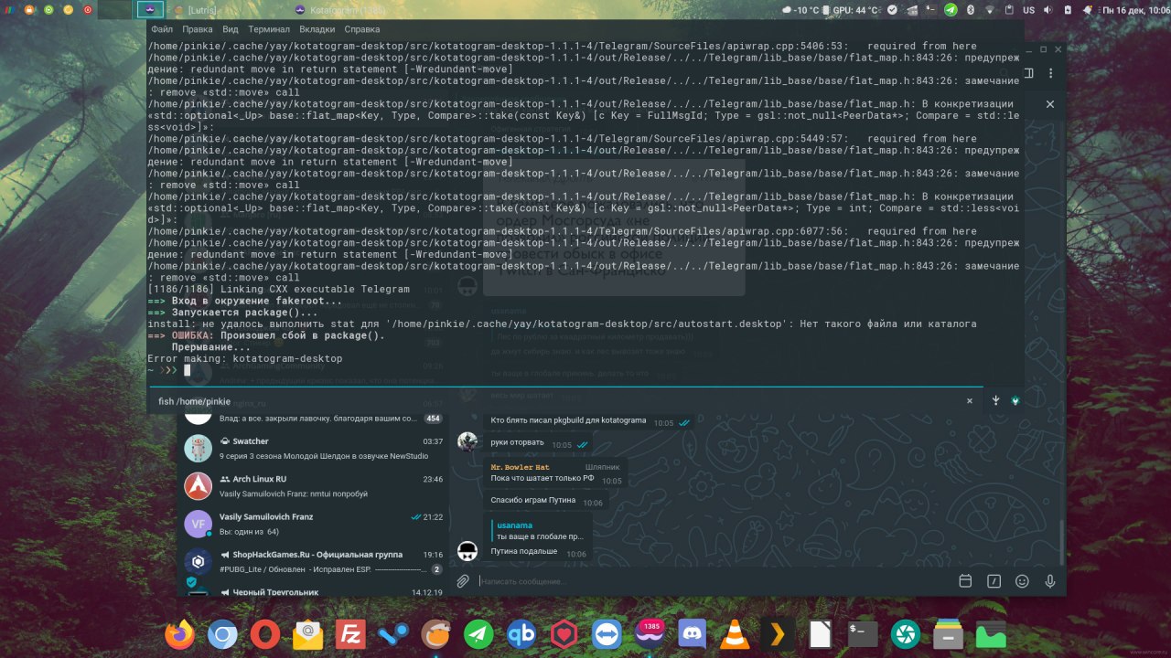The image size is (1171, 658).
Task: Launch Plex from the dock
Action: [778, 633]
